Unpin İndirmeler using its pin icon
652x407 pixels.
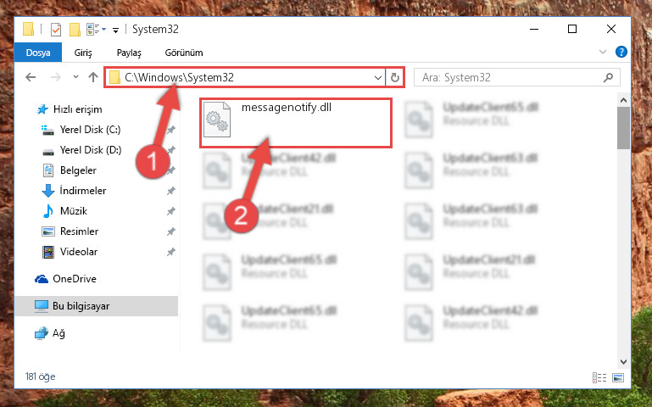(171, 191)
